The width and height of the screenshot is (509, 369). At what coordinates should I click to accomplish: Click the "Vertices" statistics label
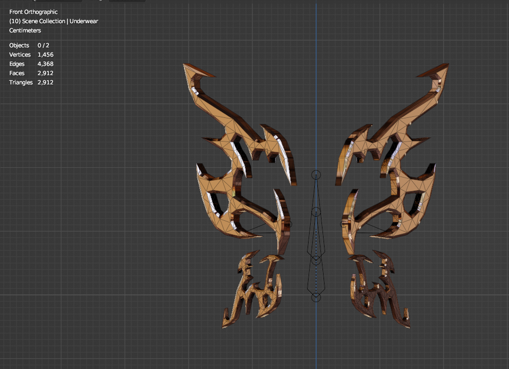click(x=20, y=55)
